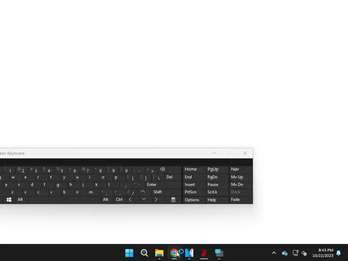Close the On-Screen Keyboard window
This screenshot has width=348, height=261.
(245, 153)
